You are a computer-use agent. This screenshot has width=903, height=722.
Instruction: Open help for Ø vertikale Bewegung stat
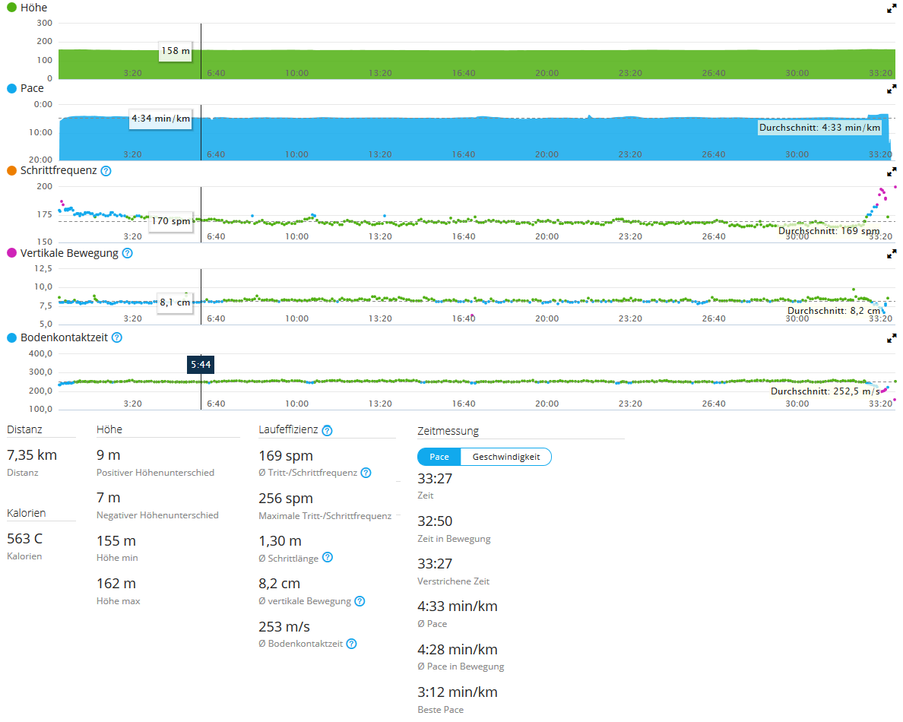pos(360,601)
